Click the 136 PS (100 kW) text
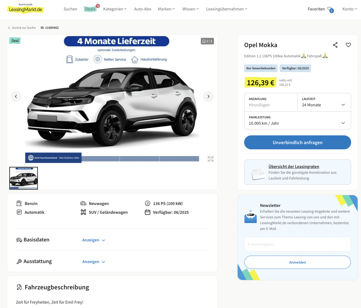The image size is (361, 308). pos(168,203)
